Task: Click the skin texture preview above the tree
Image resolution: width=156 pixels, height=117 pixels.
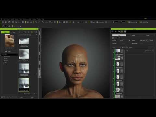Action: (x=10, y=41)
